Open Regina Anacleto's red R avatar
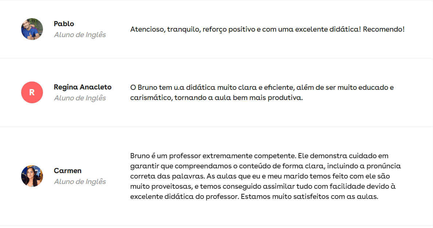The width and height of the screenshot is (433, 228). coord(32,92)
